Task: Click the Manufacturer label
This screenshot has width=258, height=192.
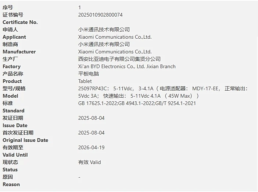Action: pyautogui.click(x=19, y=52)
